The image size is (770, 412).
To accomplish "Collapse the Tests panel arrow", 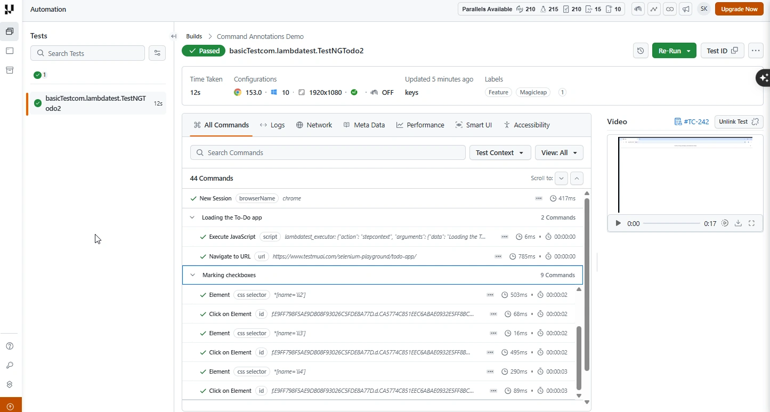I will click(174, 36).
